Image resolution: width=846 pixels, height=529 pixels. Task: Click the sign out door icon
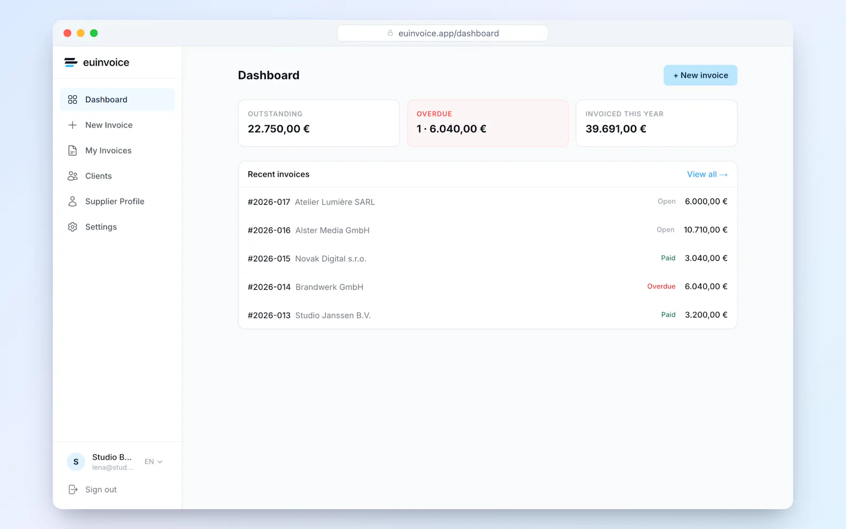click(73, 489)
